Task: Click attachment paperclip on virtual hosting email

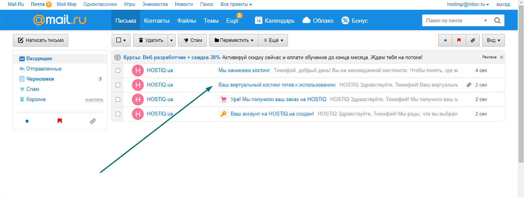Action: click(469, 85)
